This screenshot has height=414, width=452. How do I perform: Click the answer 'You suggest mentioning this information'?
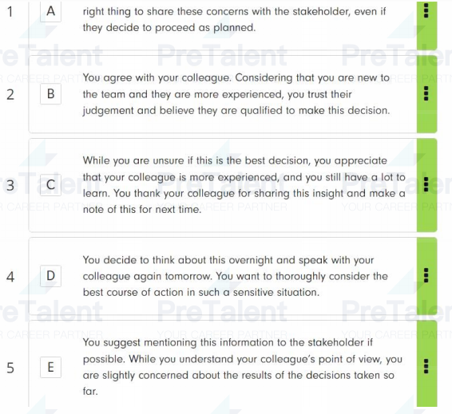click(243, 367)
